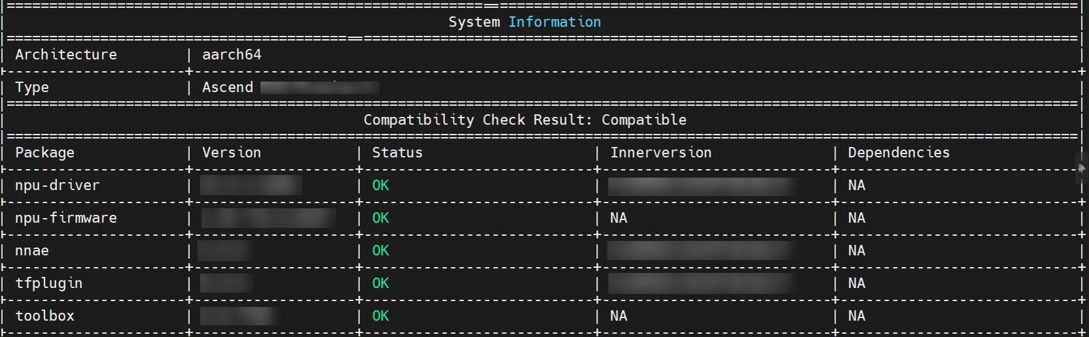Screen dimensions: 1089x337
Task: Click the Innerversion column header
Action: pyautogui.click(x=661, y=153)
